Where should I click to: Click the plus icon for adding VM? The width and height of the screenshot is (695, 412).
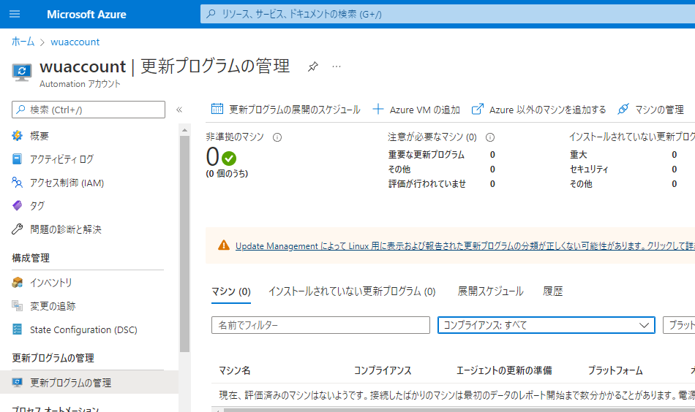point(378,109)
